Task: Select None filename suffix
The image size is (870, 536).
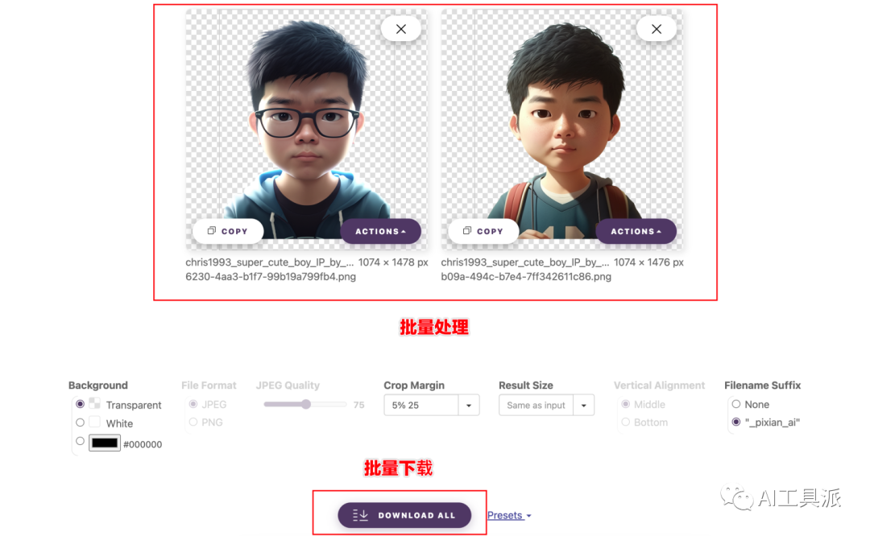Action: (x=736, y=404)
